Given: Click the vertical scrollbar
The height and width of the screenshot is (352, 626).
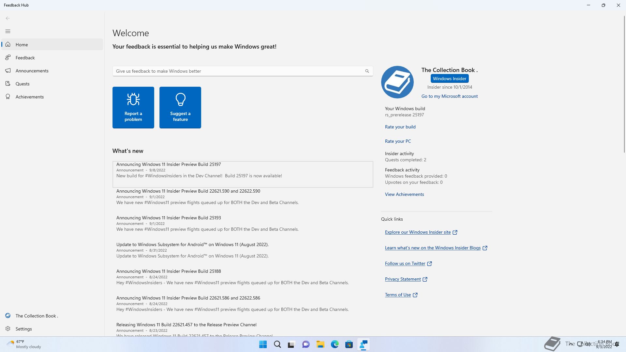Looking at the screenshot, I should click(x=624, y=85).
